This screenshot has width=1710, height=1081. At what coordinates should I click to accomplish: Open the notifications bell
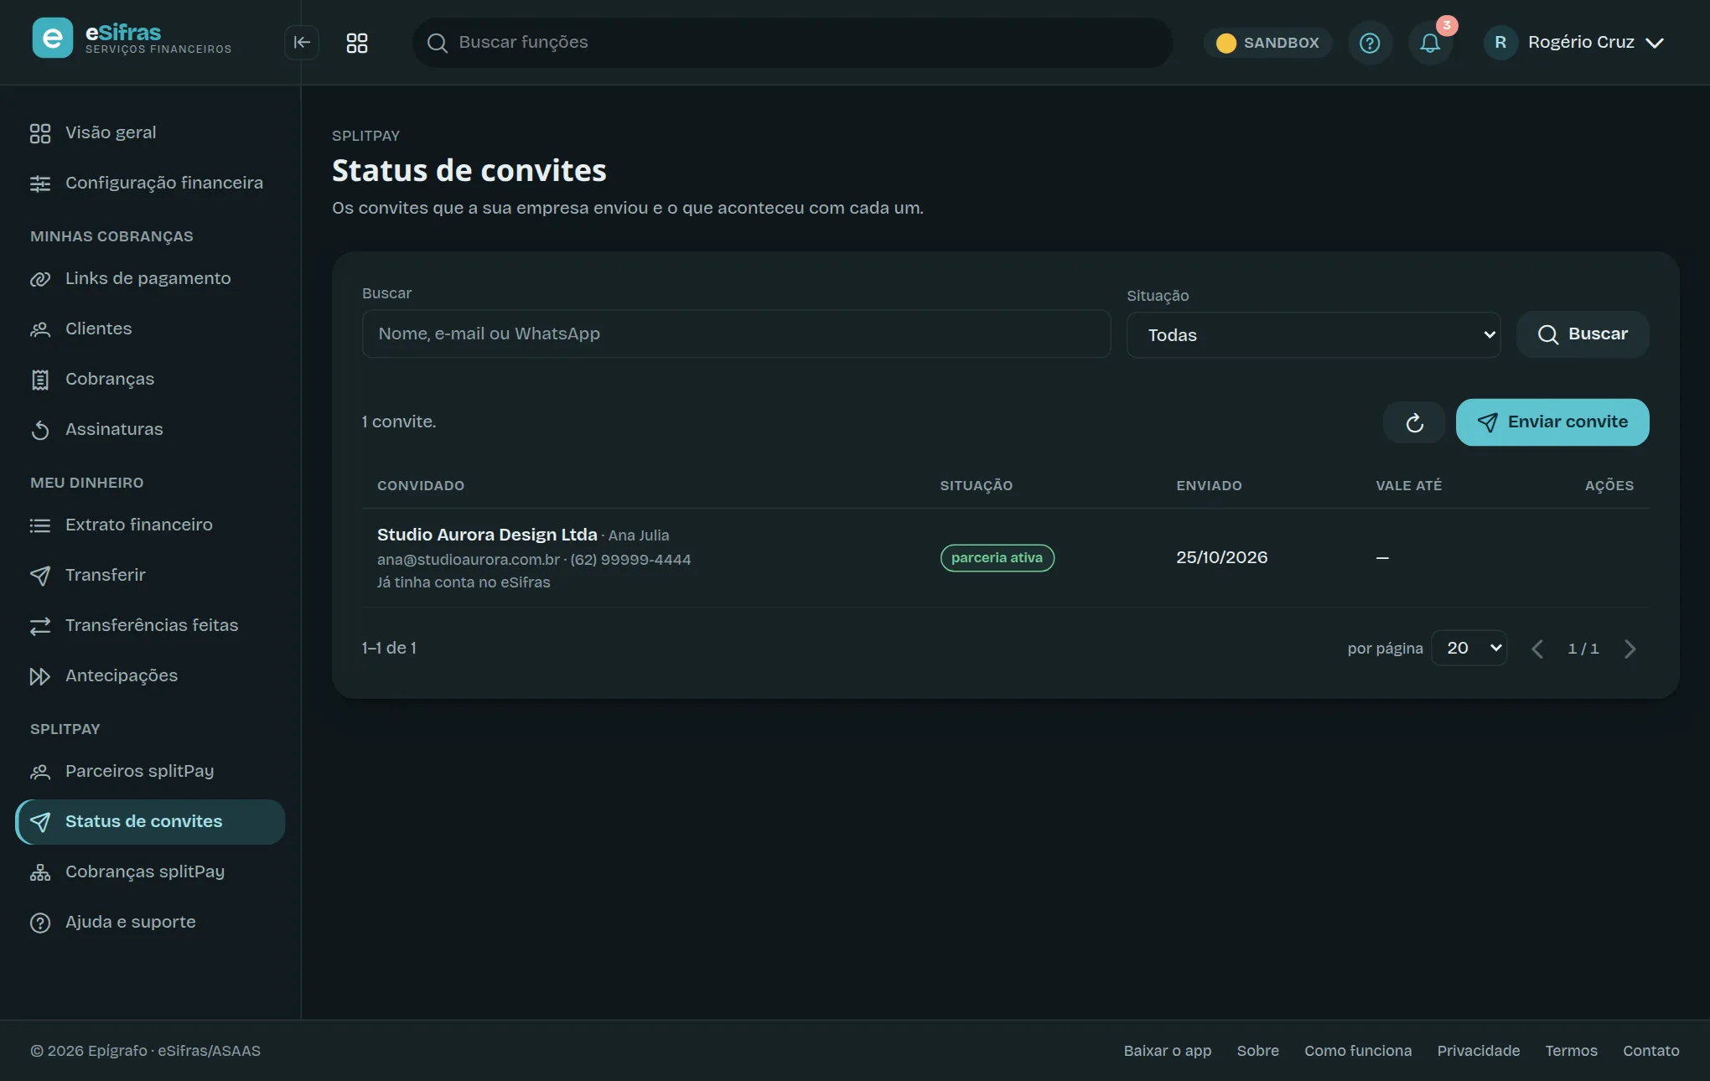1430,43
